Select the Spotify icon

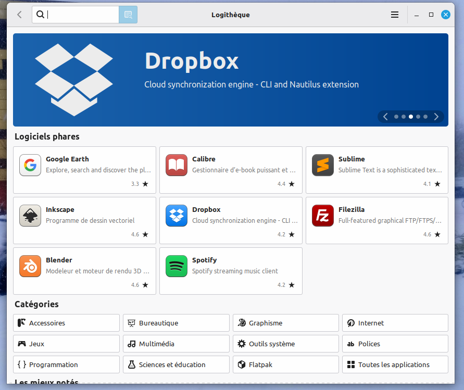pyautogui.click(x=176, y=266)
